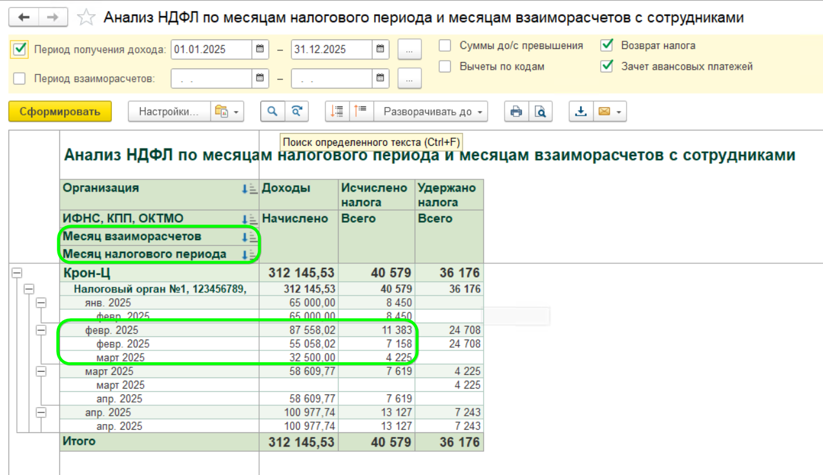This screenshot has width=823, height=475.
Task: Uncheck Возврат налога checkbox
Action: (x=607, y=46)
